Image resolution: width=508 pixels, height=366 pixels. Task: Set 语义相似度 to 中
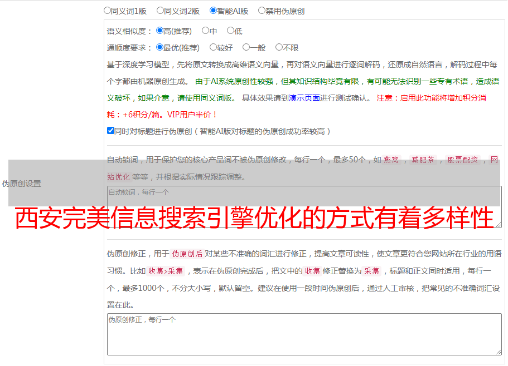205,31
